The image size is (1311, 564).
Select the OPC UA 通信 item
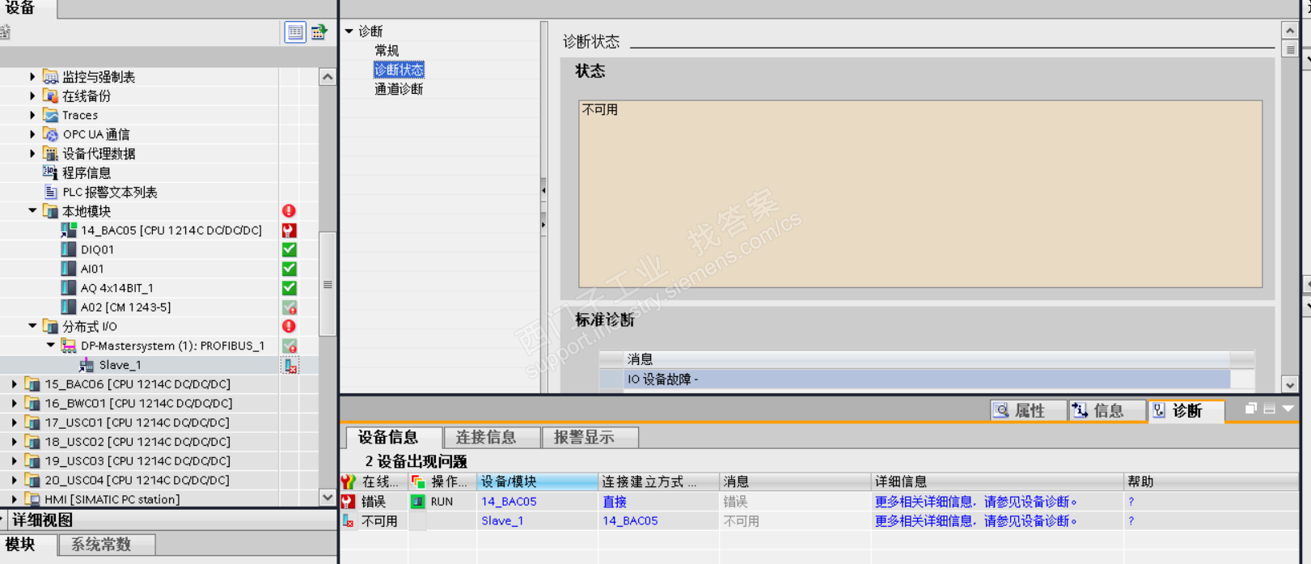96,134
